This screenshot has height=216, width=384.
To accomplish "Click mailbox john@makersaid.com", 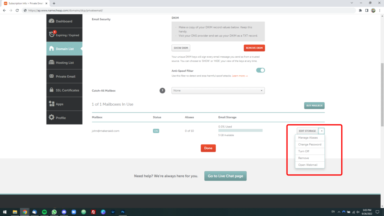I will (x=105, y=131).
